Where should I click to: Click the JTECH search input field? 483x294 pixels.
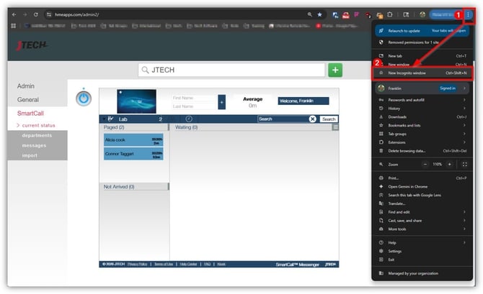coord(231,70)
